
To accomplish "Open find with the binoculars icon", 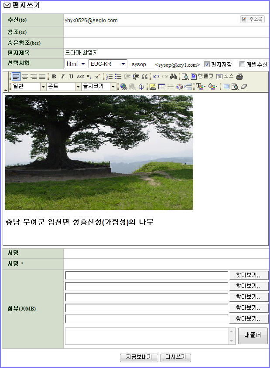I will pyautogui.click(x=173, y=77).
